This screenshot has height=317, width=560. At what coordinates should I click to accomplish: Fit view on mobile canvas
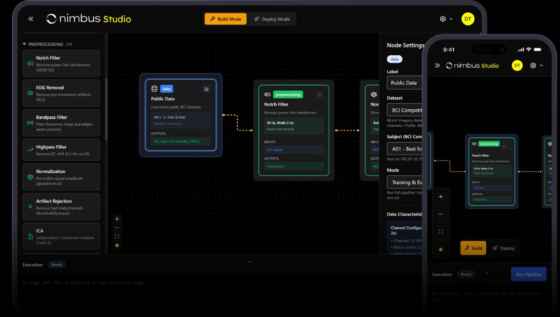coord(441,231)
